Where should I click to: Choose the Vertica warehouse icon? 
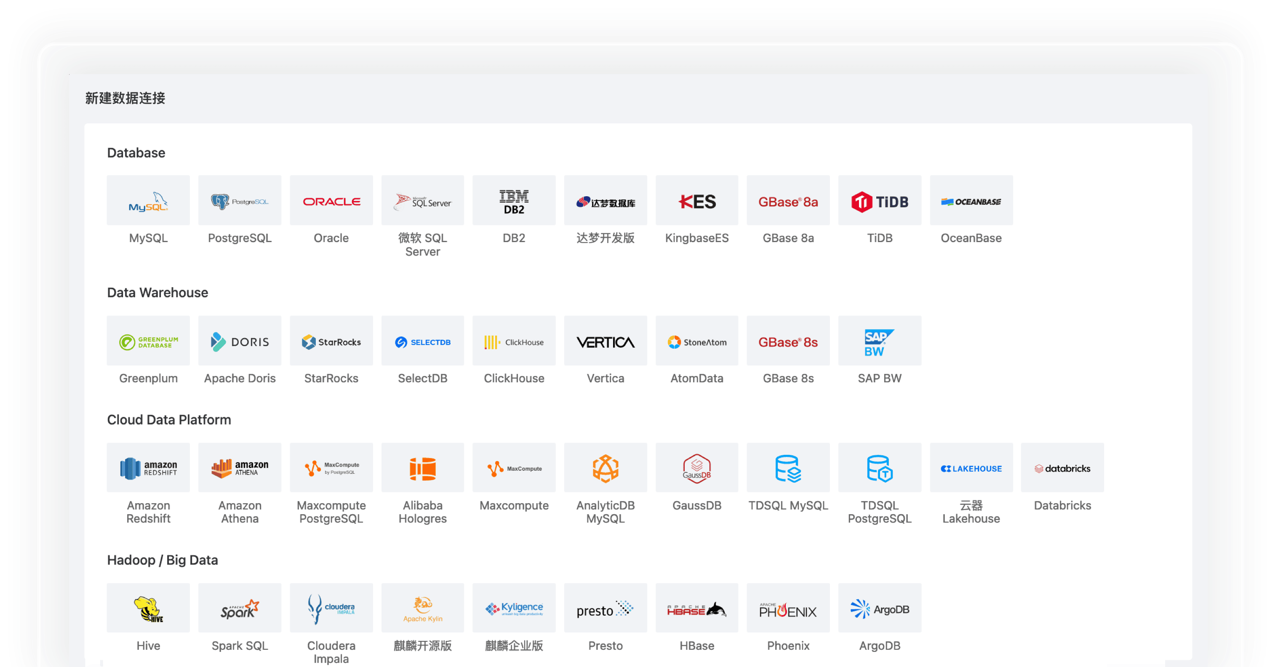tap(605, 340)
